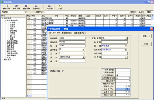The height and width of the screenshot is (100, 154).
Task: Click the grid's vertical scrollbar up arrow
Action: point(152,16)
